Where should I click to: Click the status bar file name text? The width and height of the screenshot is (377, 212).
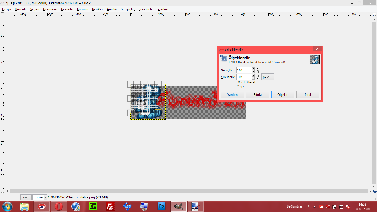point(78,197)
